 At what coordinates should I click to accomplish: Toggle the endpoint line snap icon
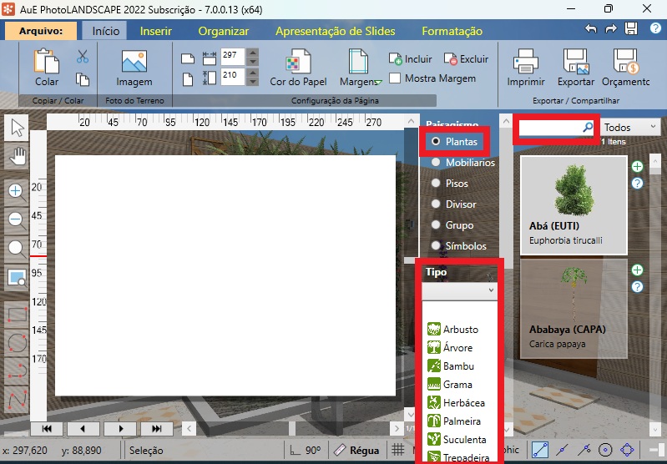point(540,450)
